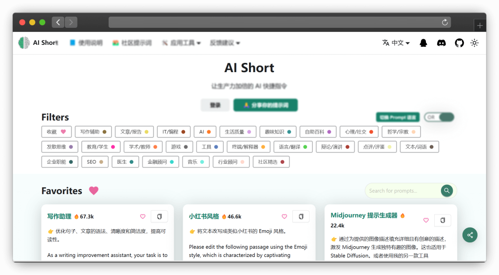Image resolution: width=499 pixels, height=275 pixels.
Task: Click the green 分享你的提示词 button
Action: pyautogui.click(x=266, y=105)
